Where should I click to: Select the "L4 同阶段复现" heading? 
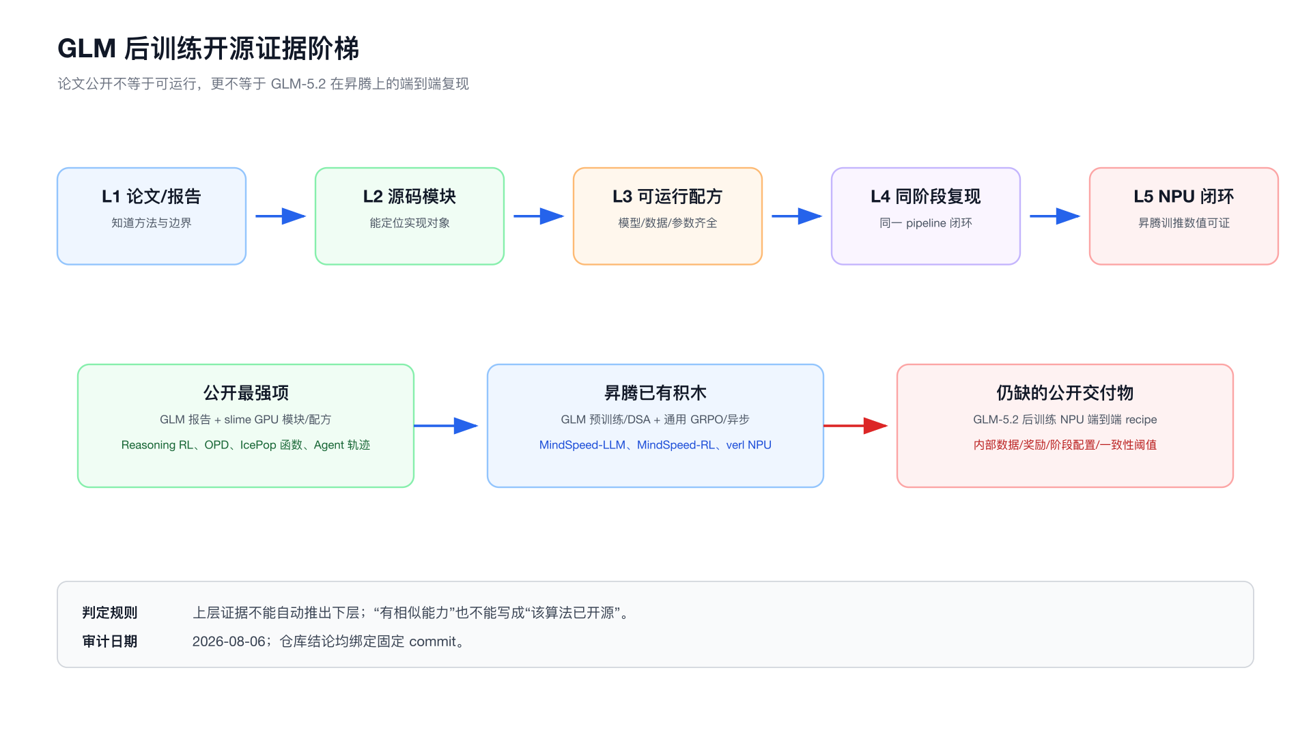pyautogui.click(x=926, y=197)
